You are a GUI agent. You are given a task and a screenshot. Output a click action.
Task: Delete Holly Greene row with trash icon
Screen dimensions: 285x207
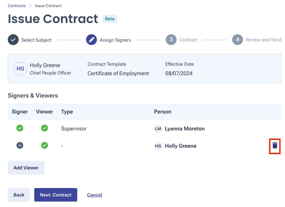coord(275,146)
